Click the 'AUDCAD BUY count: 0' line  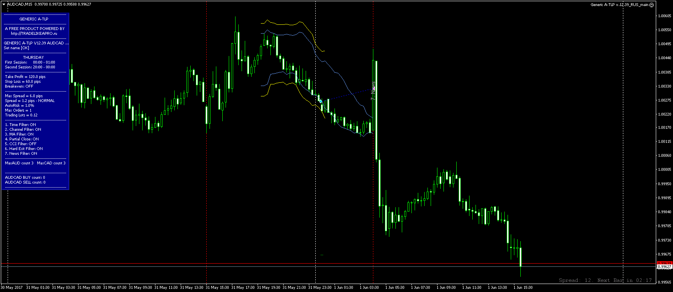[x=25, y=178]
